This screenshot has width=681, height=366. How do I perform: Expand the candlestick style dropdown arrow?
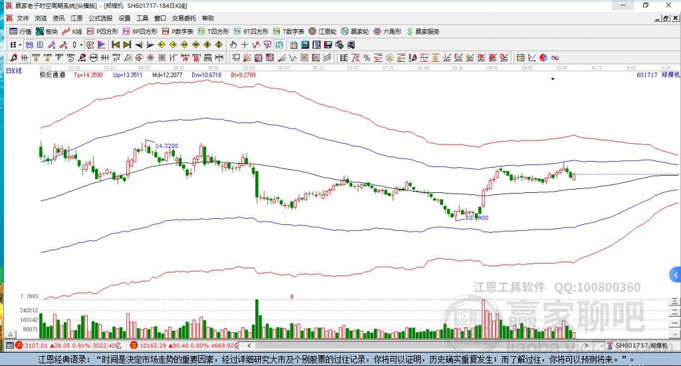tap(81, 45)
